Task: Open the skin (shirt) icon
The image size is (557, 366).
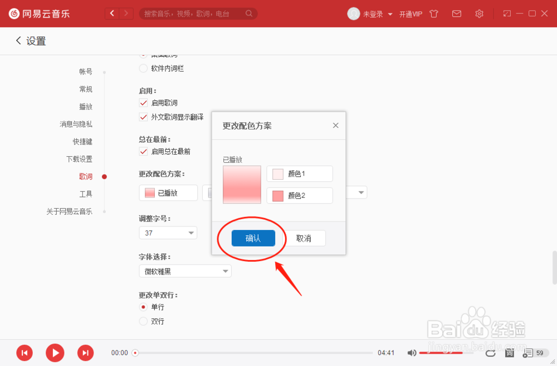Action: click(434, 14)
